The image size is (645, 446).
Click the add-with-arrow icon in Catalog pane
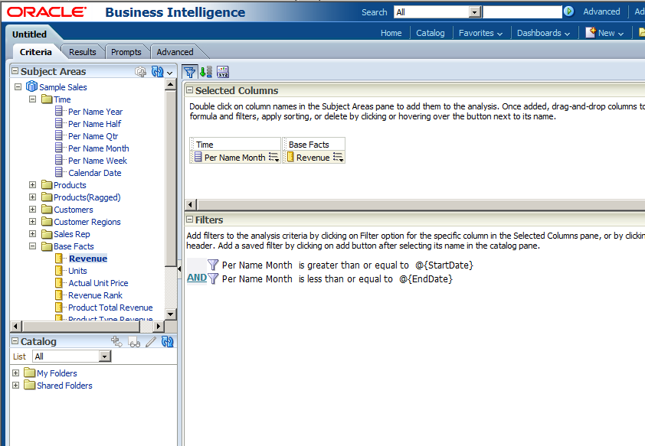[116, 342]
